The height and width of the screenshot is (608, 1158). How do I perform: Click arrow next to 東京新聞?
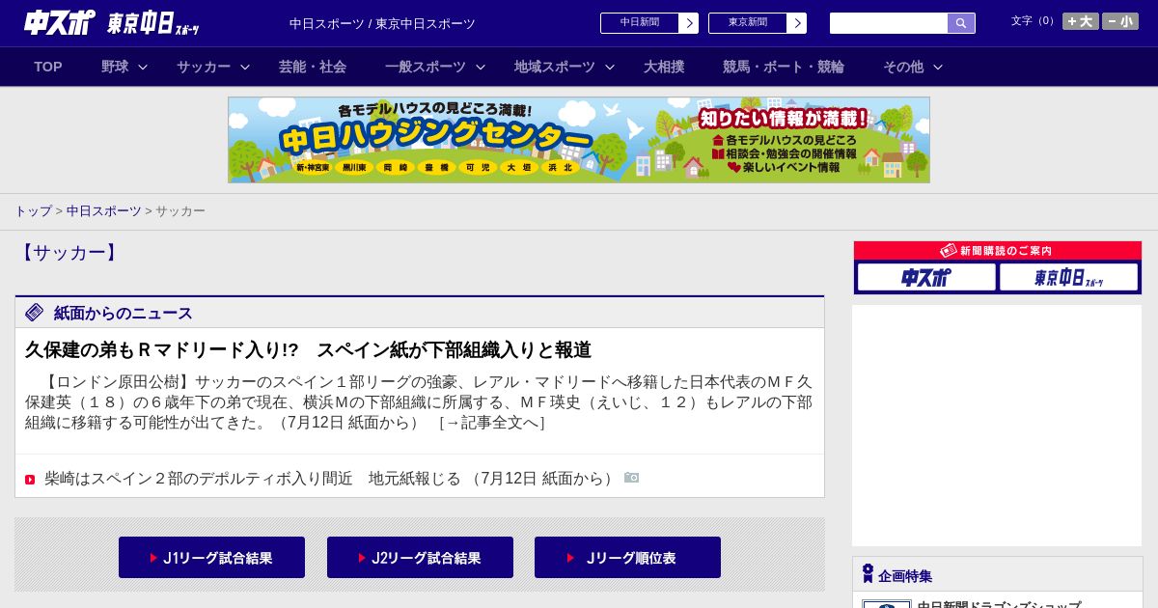coord(797,23)
